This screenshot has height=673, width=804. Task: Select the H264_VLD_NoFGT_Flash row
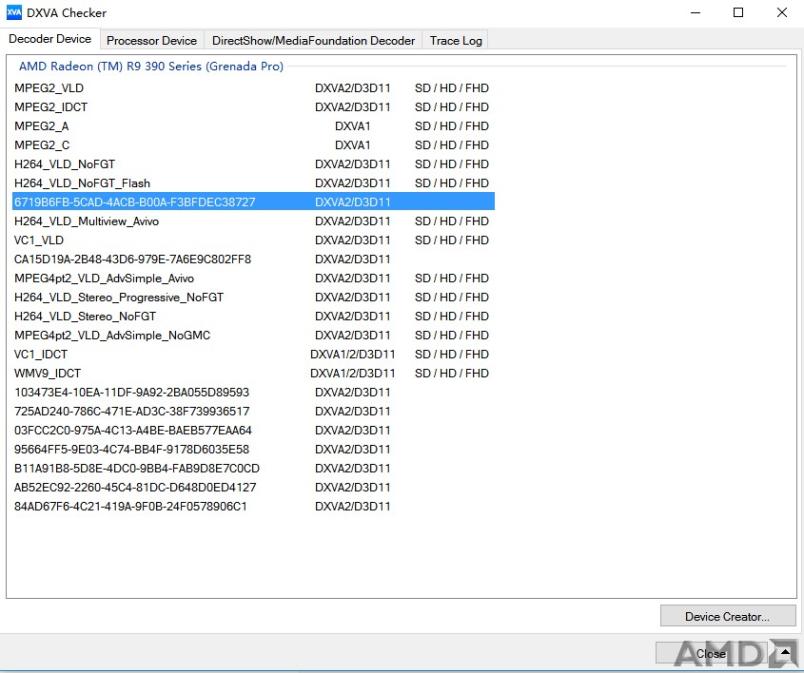[253, 183]
